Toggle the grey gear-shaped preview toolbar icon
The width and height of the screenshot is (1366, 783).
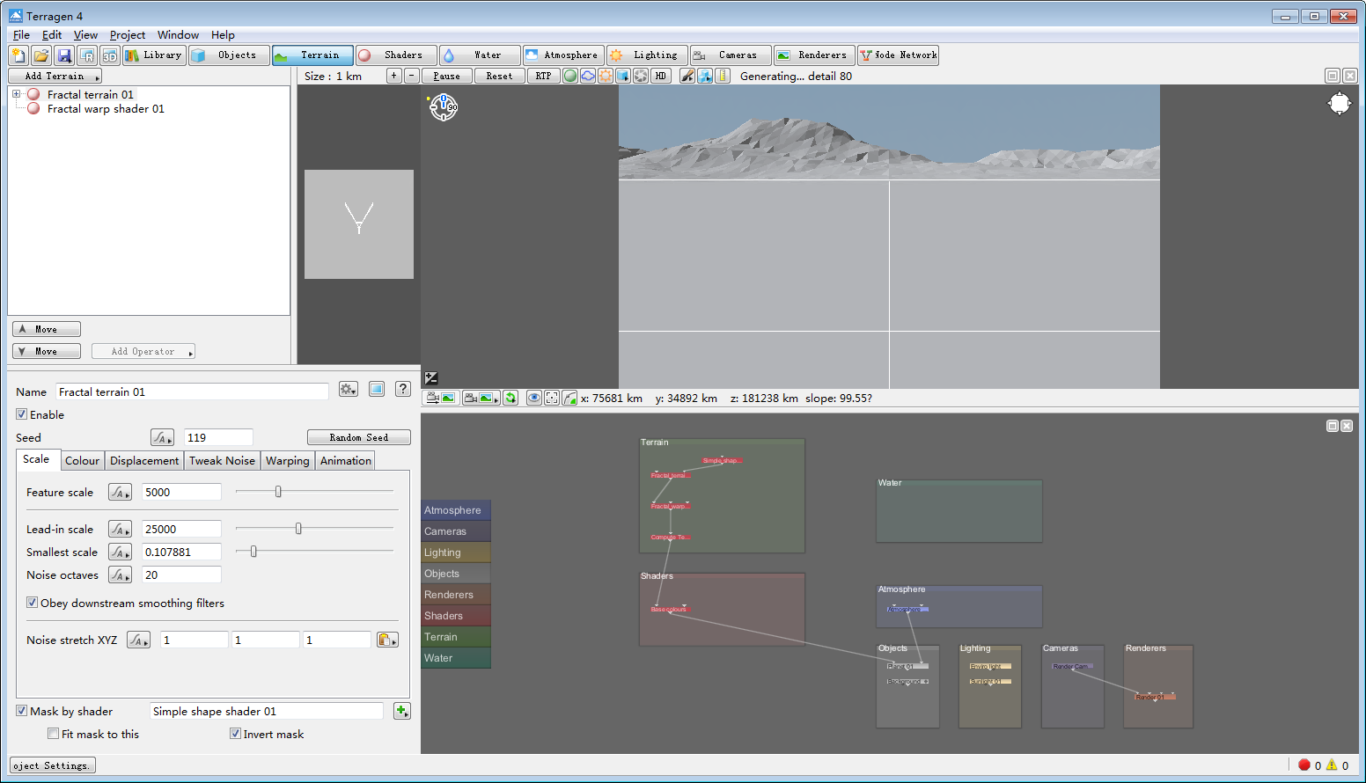(x=641, y=76)
